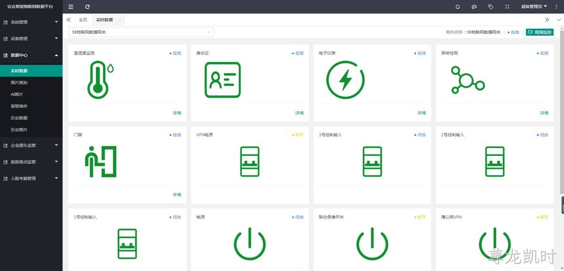Click the 联动录像开关 power icon
The width and height of the screenshot is (564, 271).
(372, 244)
